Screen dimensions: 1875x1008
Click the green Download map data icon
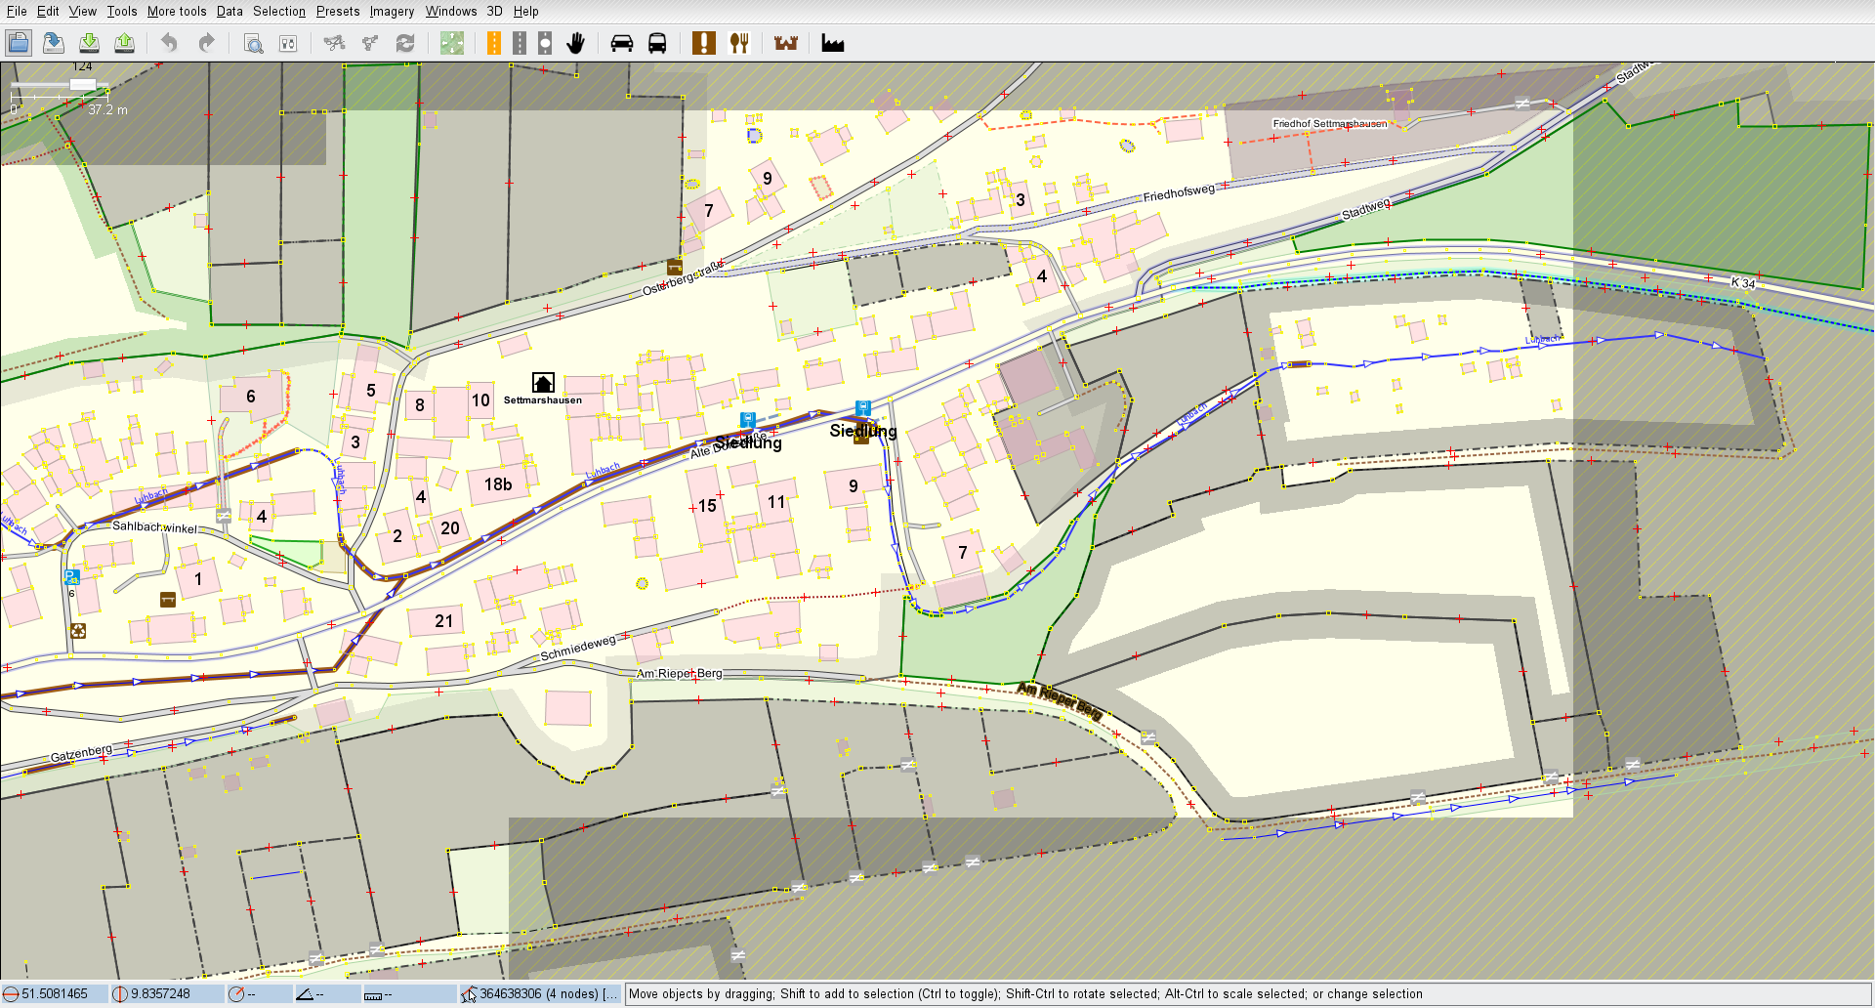(89, 43)
